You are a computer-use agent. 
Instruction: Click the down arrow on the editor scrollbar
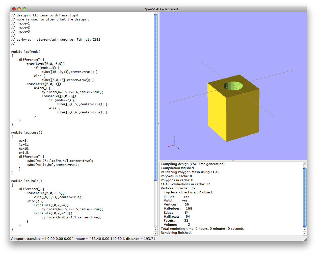click(x=155, y=233)
